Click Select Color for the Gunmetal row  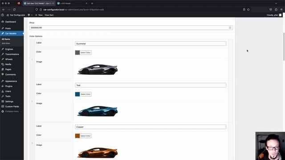point(85,52)
